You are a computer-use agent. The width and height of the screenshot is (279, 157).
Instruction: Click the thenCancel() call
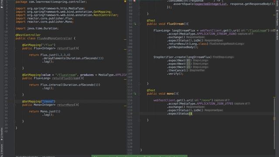177,71
